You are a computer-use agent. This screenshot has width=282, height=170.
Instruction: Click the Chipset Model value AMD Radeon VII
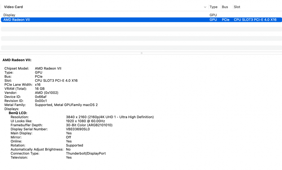pos(48,69)
